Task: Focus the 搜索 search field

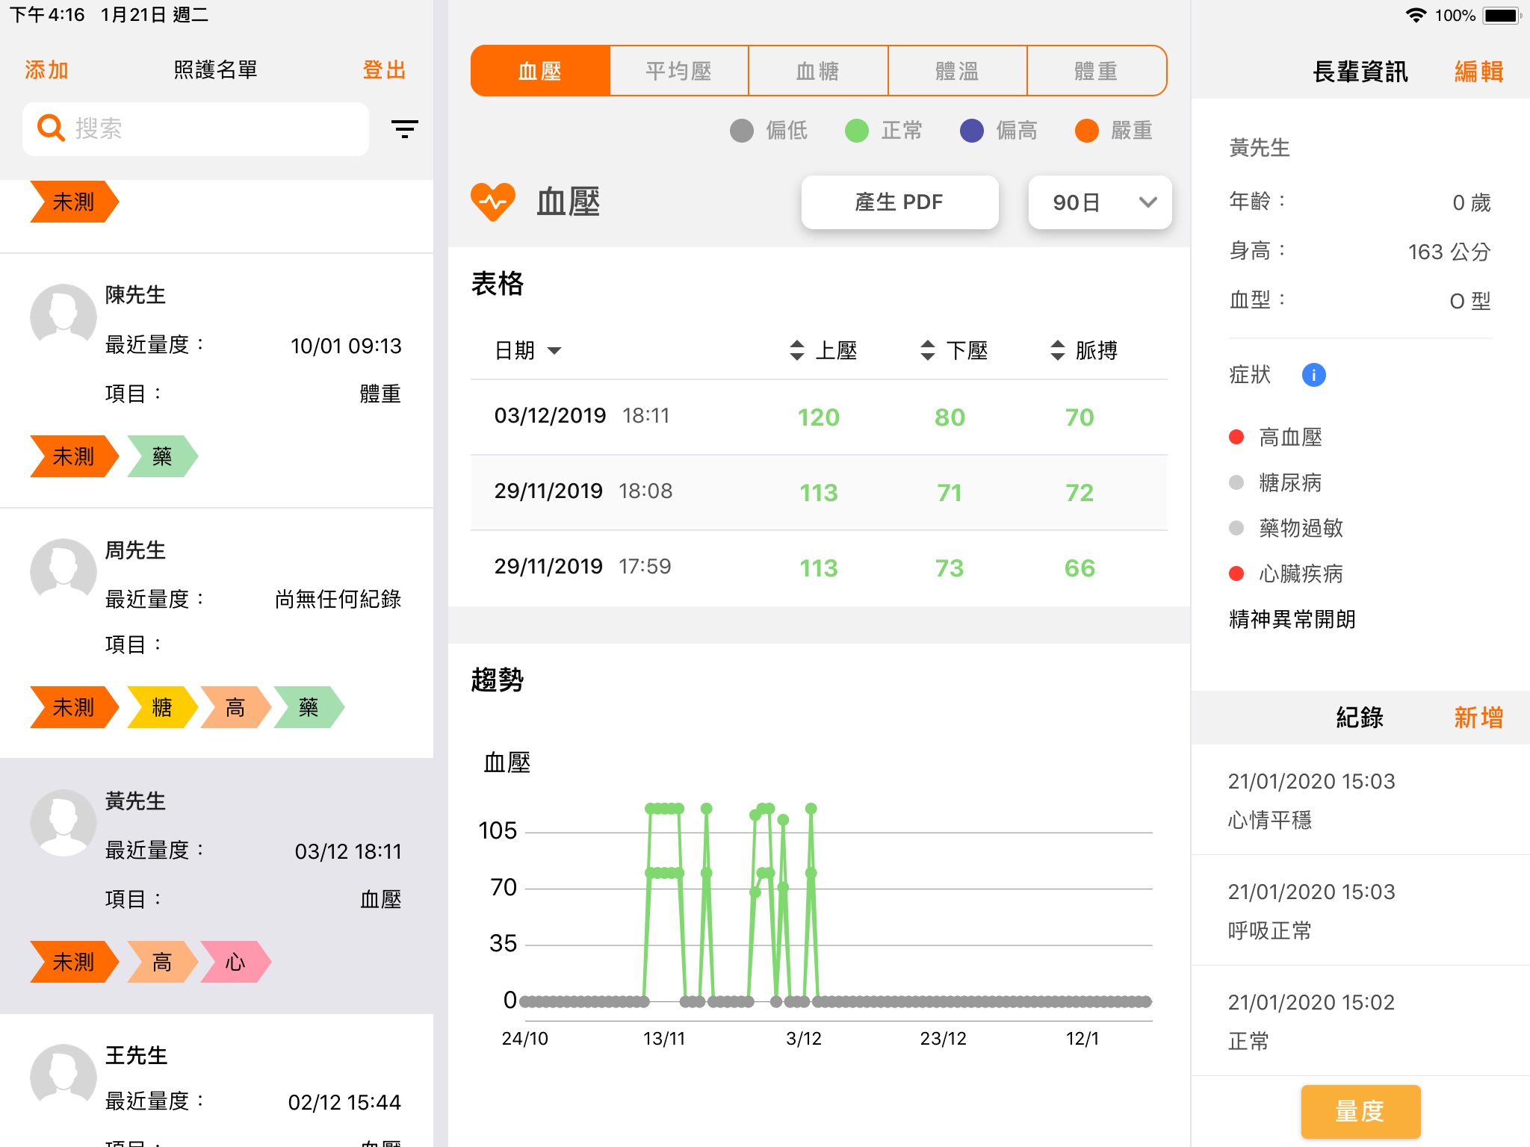Action: tap(196, 128)
